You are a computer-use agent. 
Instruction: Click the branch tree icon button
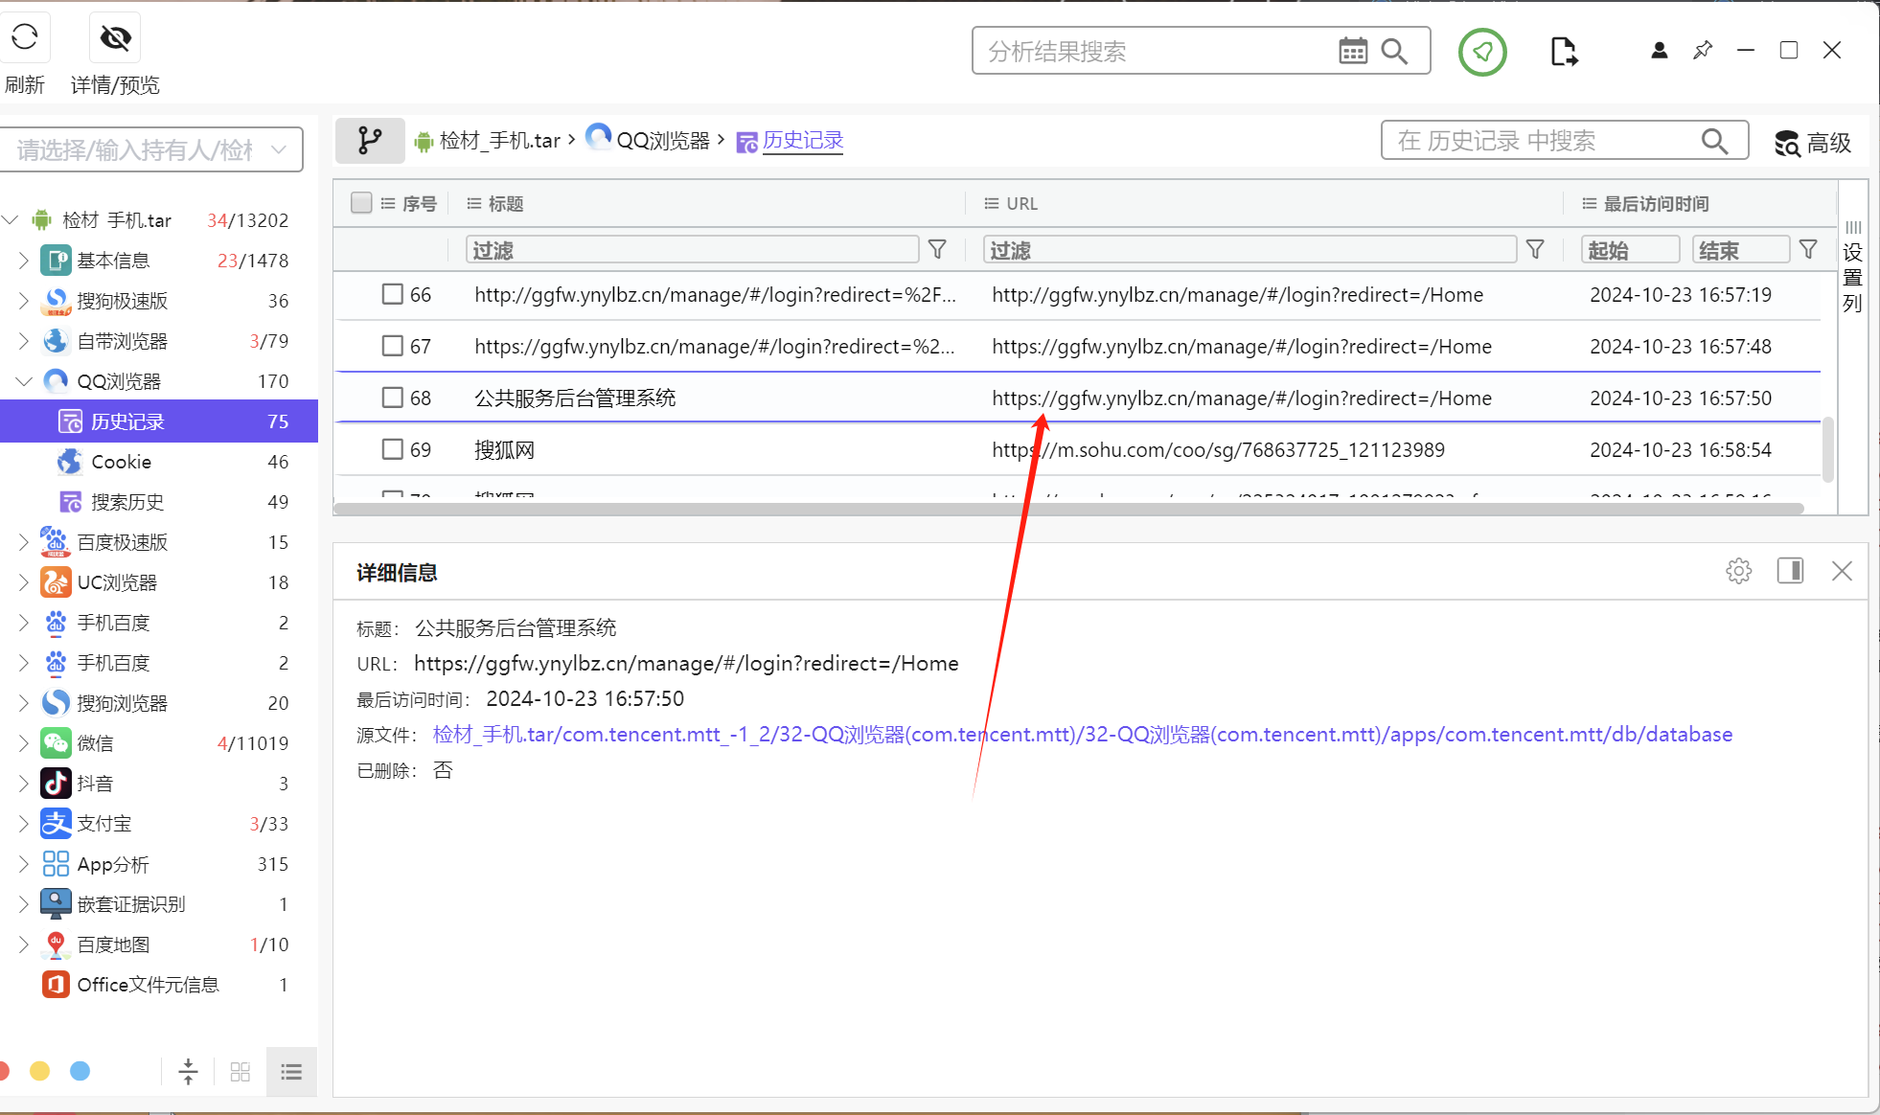pos(370,141)
